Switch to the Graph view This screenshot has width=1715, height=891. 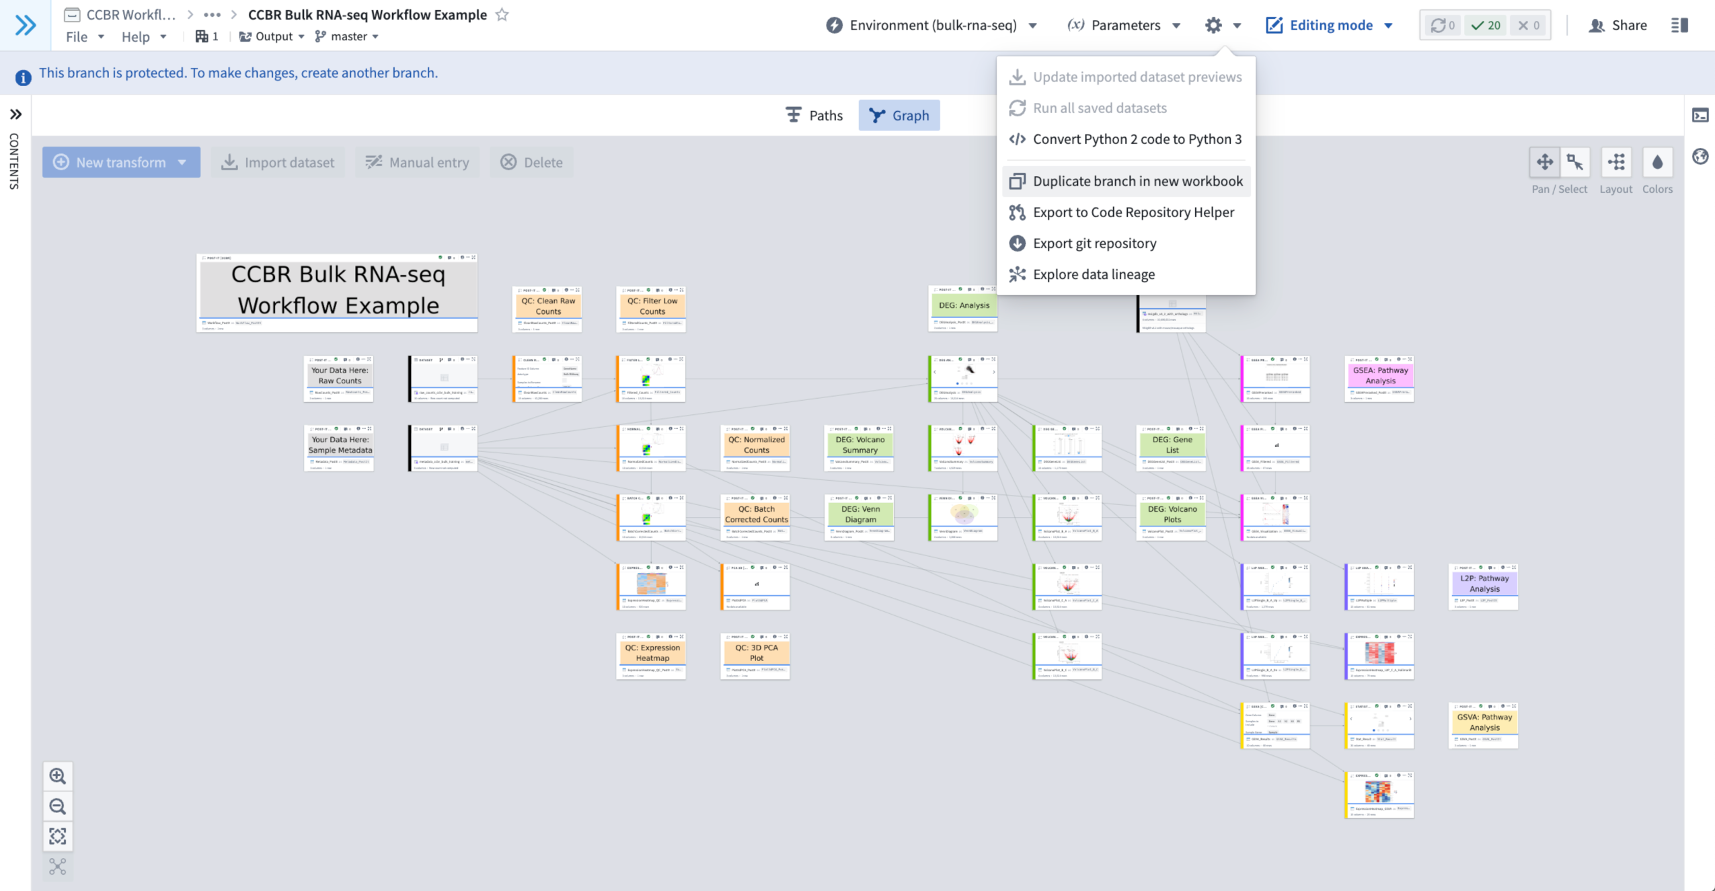click(899, 115)
